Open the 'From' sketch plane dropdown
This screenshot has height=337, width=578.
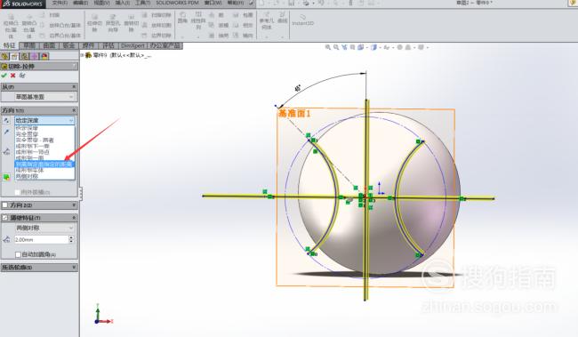39,97
